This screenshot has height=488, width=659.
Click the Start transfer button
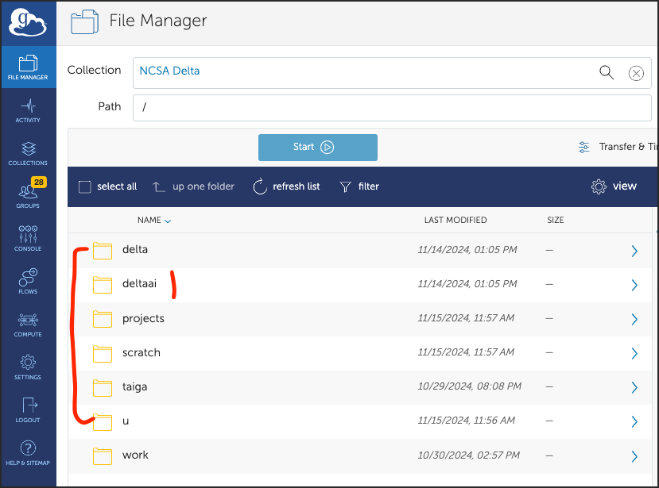point(317,148)
